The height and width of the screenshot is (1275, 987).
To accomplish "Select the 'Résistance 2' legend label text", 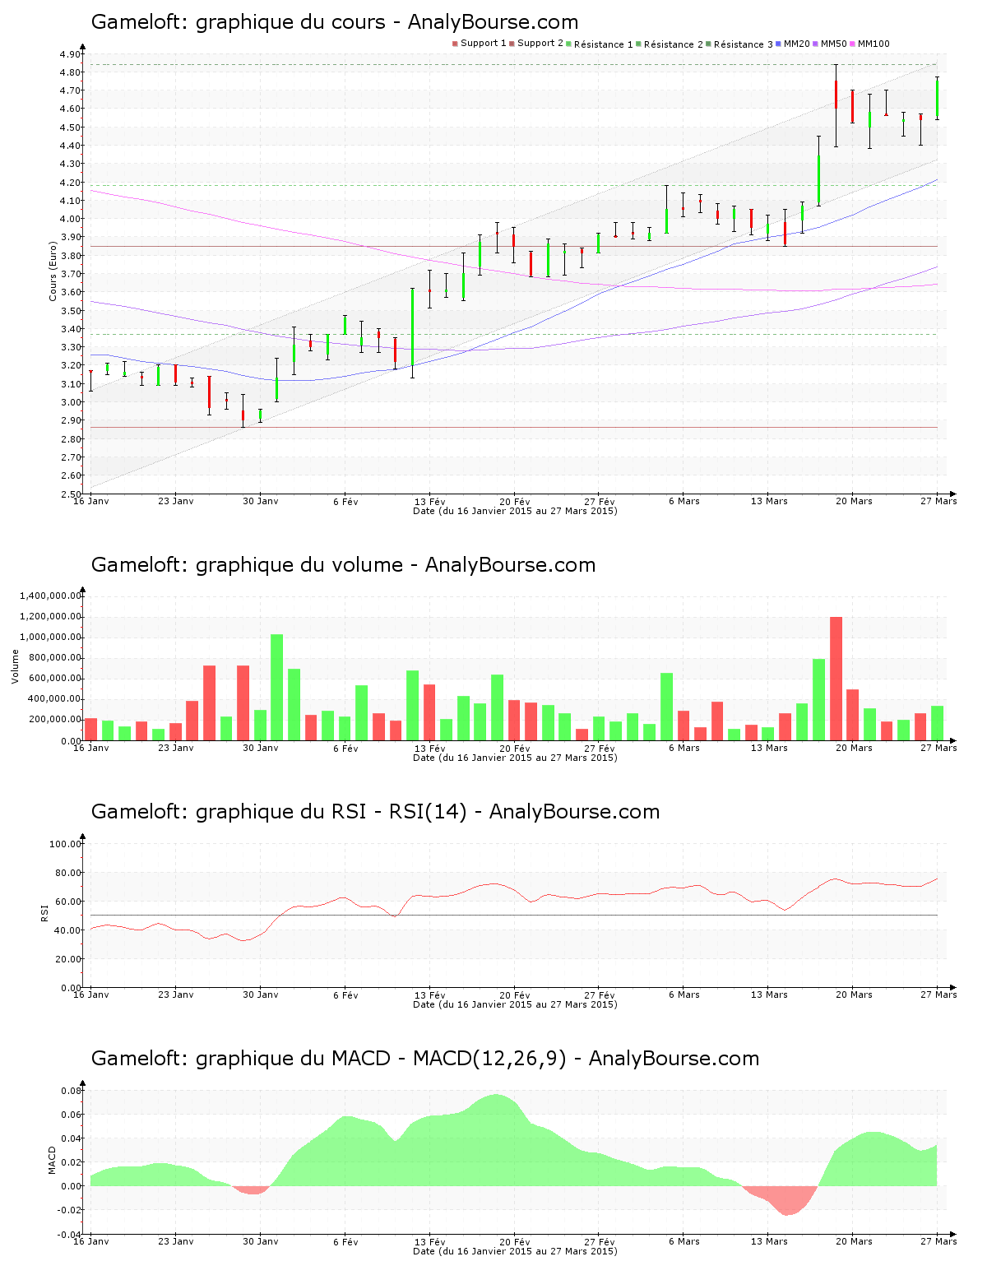I will (x=674, y=44).
